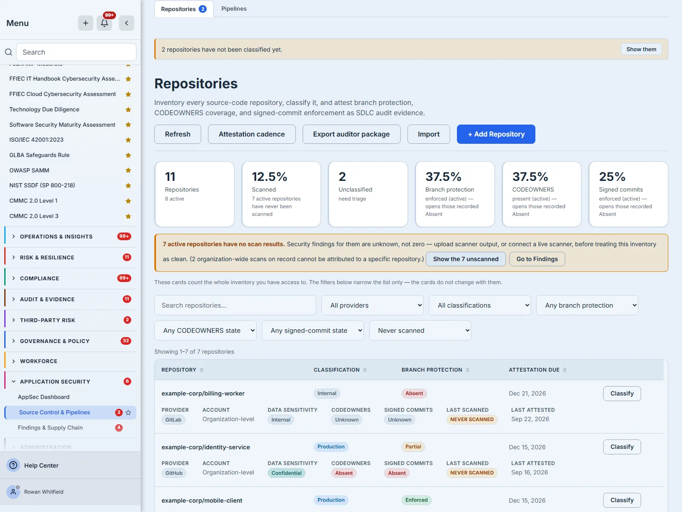
Task: Click the Import button
Action: [429, 134]
